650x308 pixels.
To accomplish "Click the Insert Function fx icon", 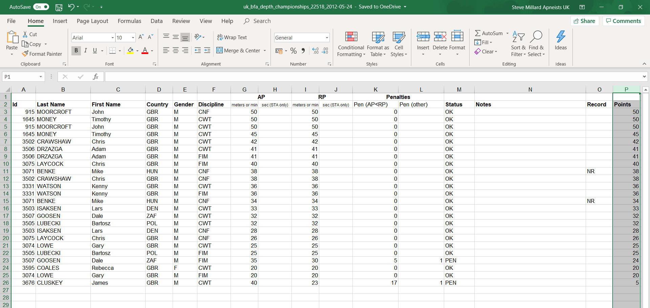I will (95, 77).
